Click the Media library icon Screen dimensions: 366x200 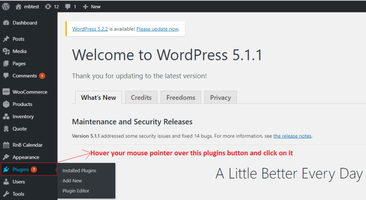pyautogui.click(x=6, y=51)
